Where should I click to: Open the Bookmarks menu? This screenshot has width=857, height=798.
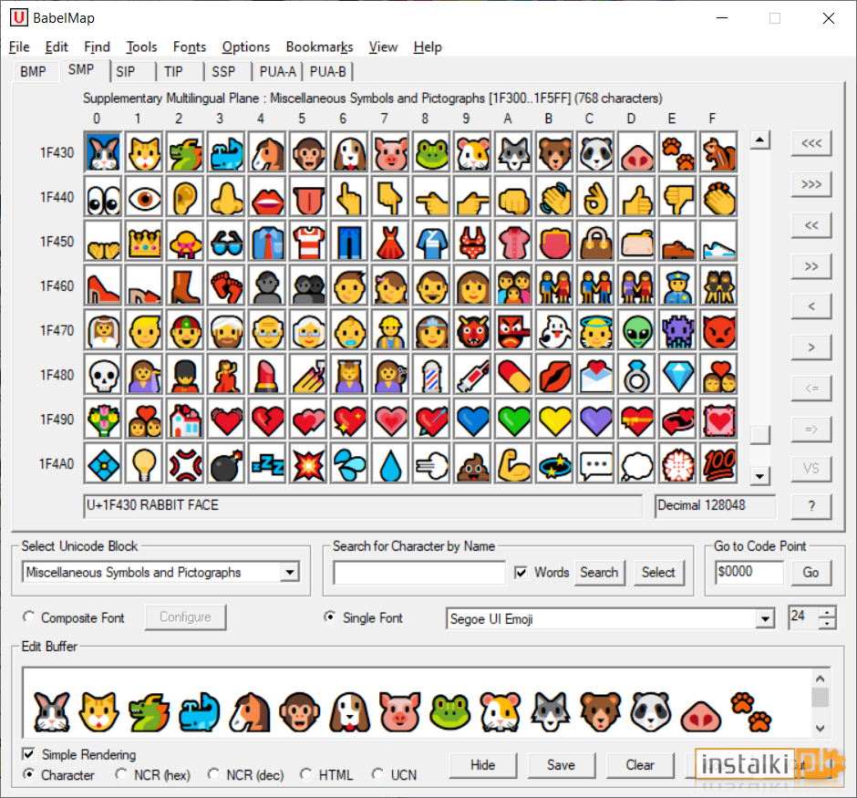(x=319, y=47)
